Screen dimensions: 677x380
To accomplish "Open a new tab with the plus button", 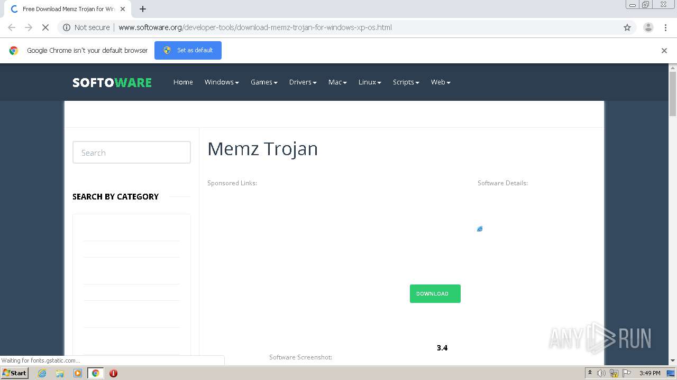I will 143,9.
